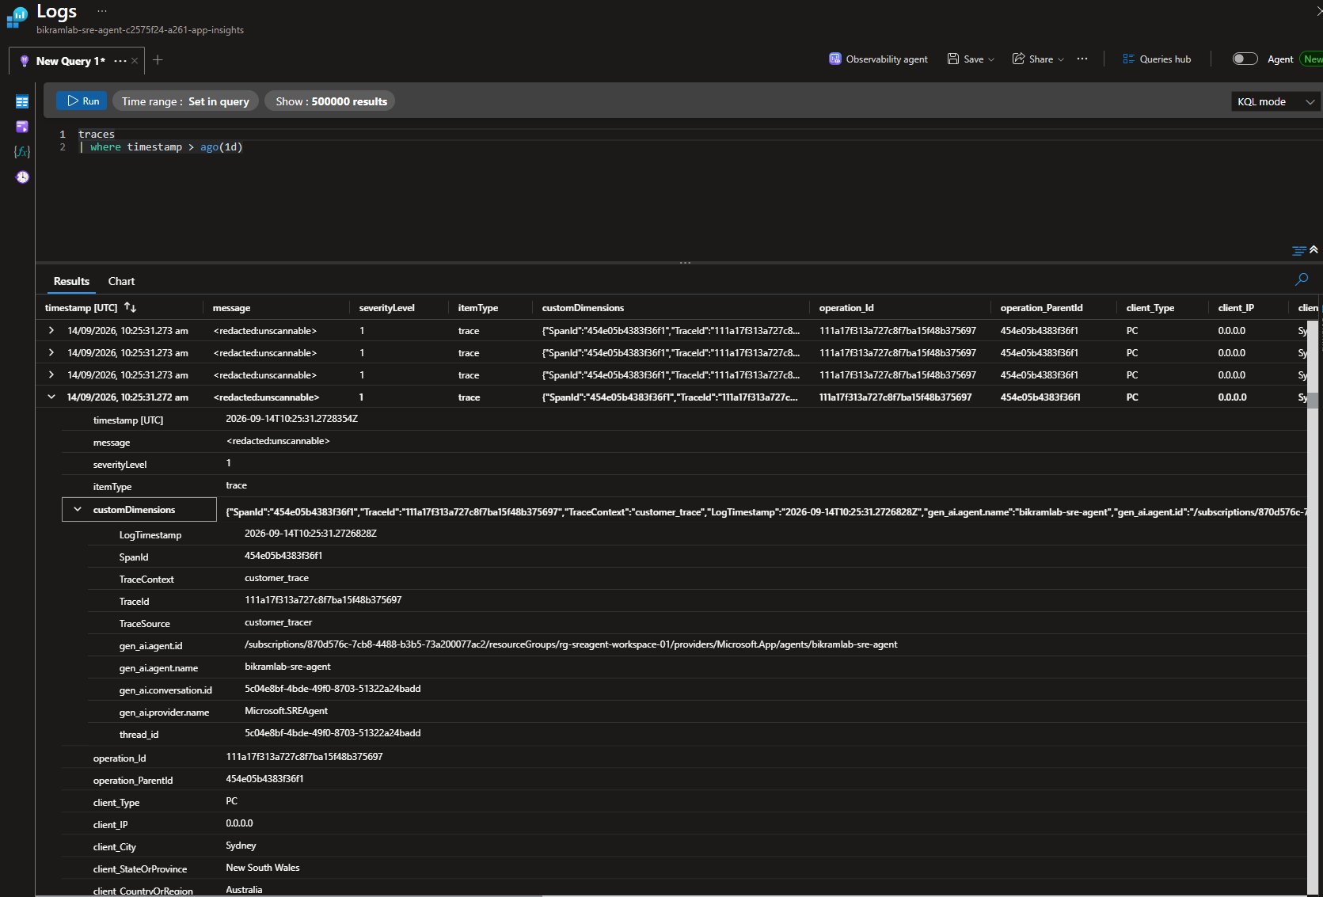Select the client_City value Sydney
This screenshot has height=897, width=1323.
241,846
